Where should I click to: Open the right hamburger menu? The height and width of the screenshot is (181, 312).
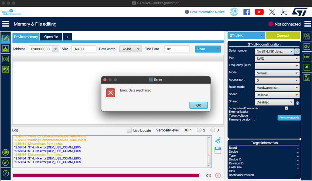(x=307, y=24)
